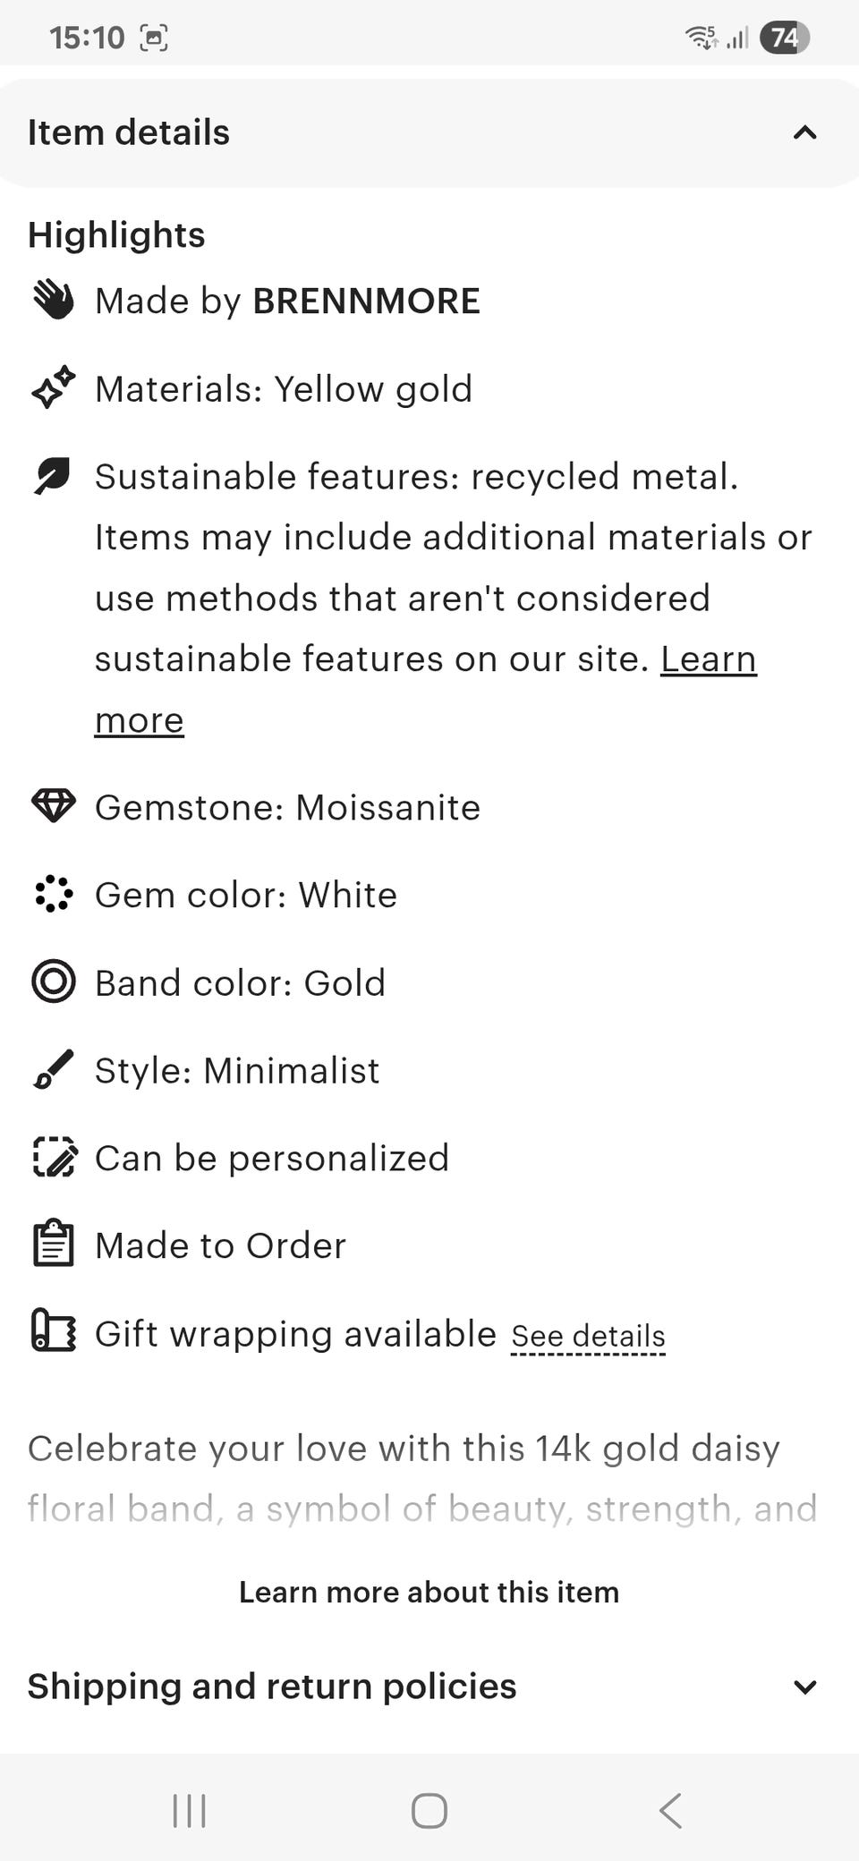
Task: Tap the diamond icon beside Gemstone
Action: [54, 806]
